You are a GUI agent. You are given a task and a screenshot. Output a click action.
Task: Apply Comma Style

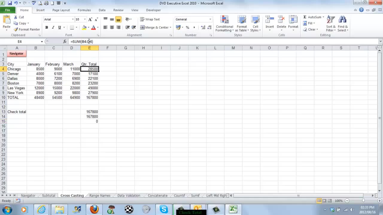click(194, 27)
